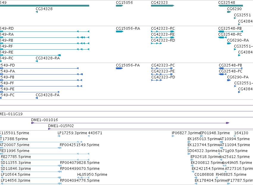Click EST bs49h05.5prime label

(x=237, y=163)
